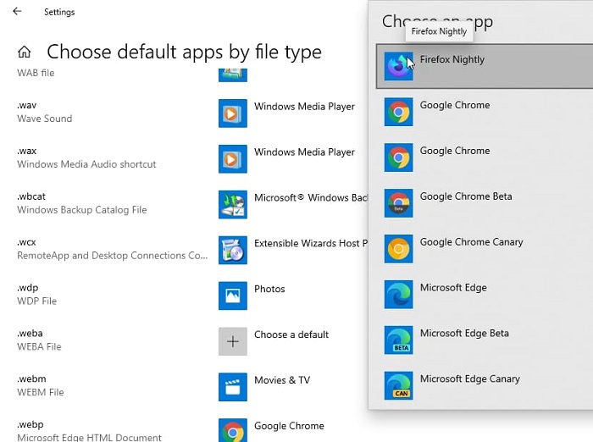Screen dimensions: 593x442
Task: Click the Movies & TV icon for .webm
Action: pyautogui.click(x=232, y=387)
